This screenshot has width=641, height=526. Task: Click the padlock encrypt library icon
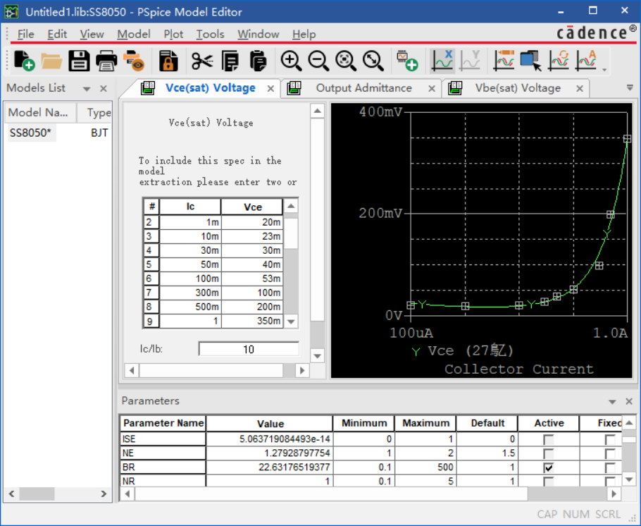click(168, 61)
